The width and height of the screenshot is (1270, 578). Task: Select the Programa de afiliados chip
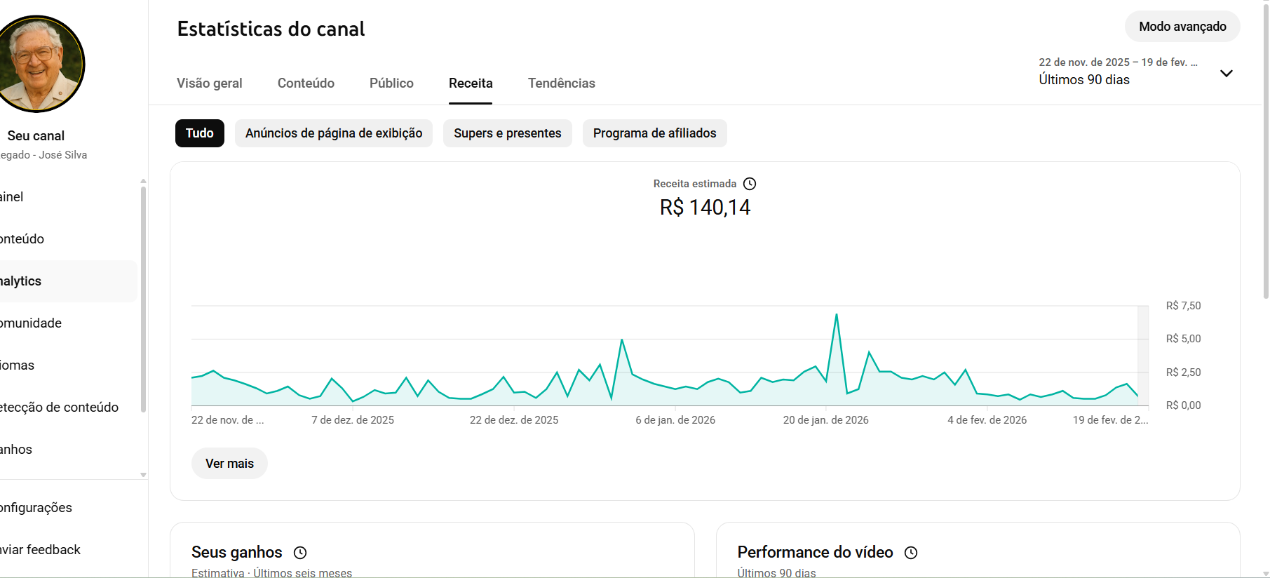coord(654,133)
